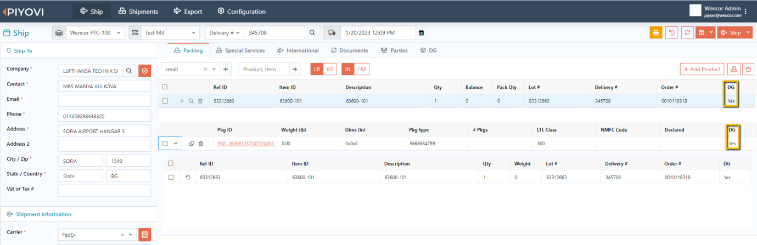This screenshot has height=245, width=757.
Task: Click the copy icon in the package row
Action: point(192,144)
